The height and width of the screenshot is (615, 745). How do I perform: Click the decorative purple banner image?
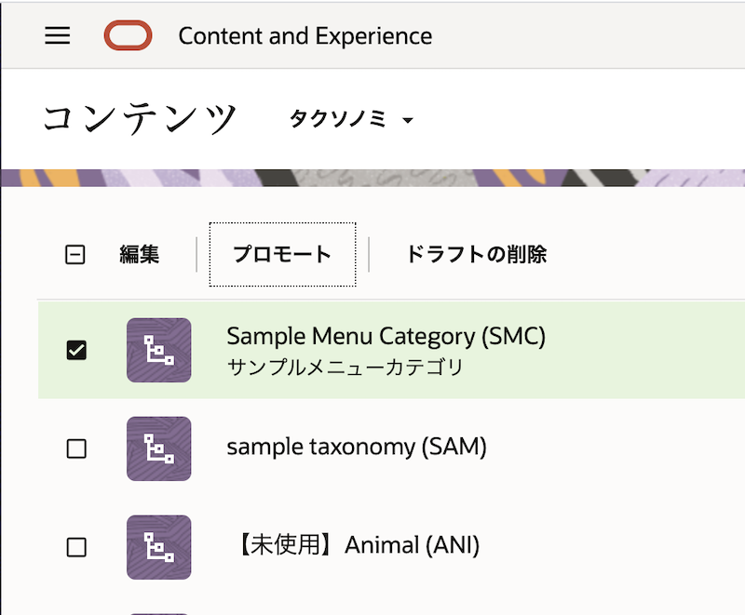(x=372, y=178)
